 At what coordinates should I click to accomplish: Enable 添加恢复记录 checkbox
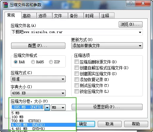point(76,80)
